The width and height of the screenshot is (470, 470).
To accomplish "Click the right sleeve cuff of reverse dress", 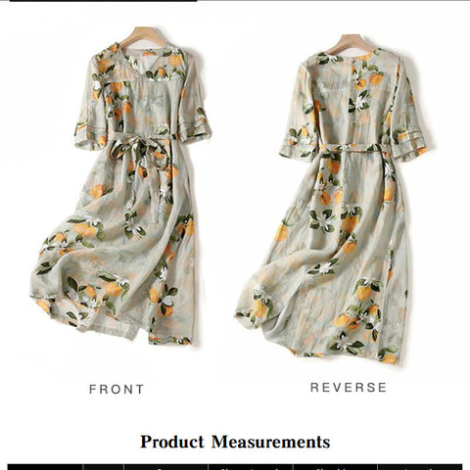I will point(409,145).
